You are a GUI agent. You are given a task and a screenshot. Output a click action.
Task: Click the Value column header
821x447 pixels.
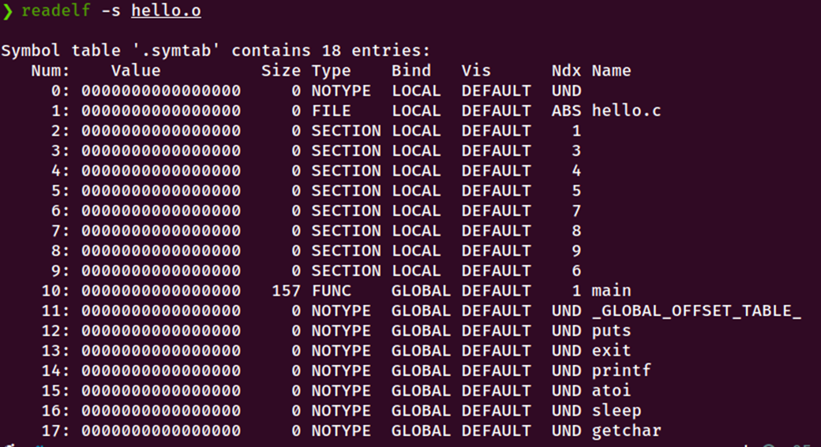pyautogui.click(x=136, y=71)
